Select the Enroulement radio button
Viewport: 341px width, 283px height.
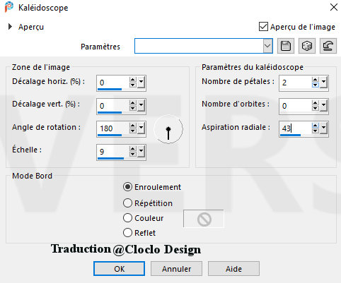tap(127, 187)
